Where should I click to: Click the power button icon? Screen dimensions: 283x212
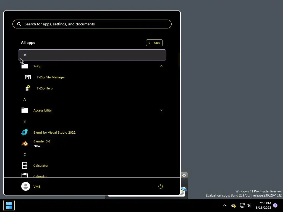click(161, 186)
